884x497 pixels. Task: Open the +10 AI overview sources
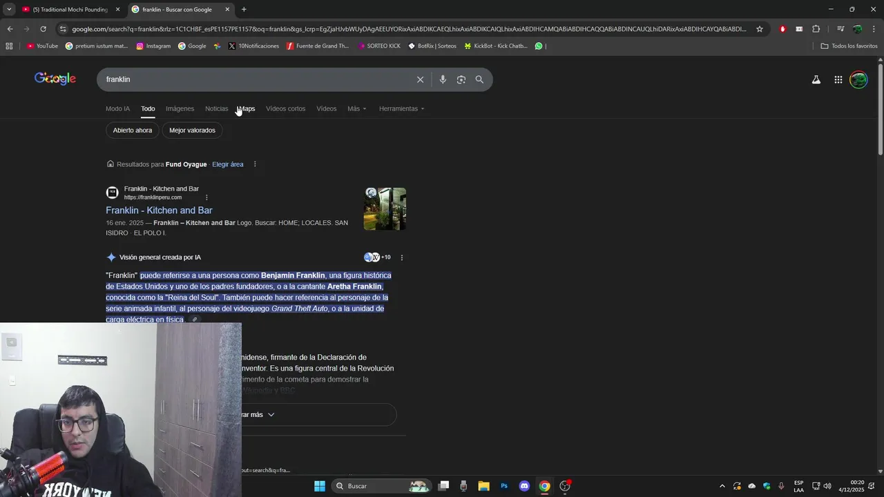pyautogui.click(x=377, y=257)
